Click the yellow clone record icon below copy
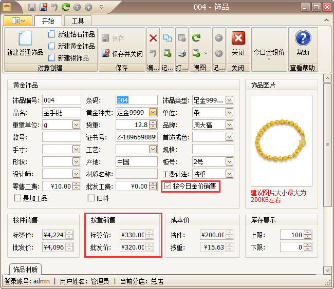 click(x=168, y=53)
